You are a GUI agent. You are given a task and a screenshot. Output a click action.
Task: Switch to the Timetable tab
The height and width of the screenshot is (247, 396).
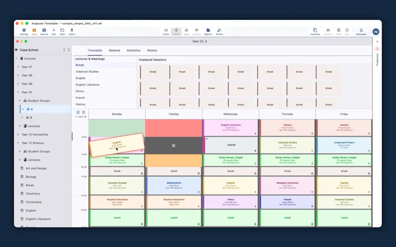pyautogui.click(x=95, y=50)
